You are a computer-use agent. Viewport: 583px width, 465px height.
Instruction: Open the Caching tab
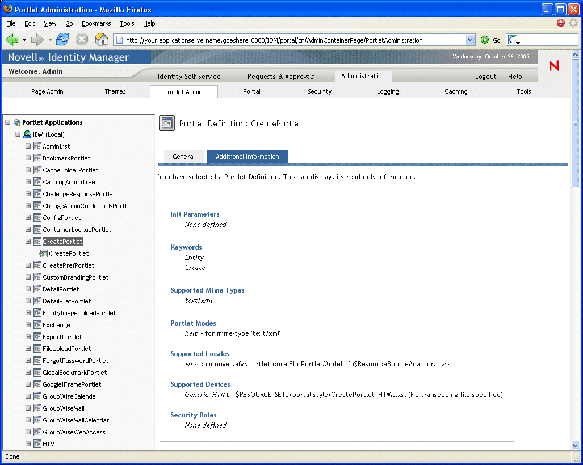click(x=456, y=91)
